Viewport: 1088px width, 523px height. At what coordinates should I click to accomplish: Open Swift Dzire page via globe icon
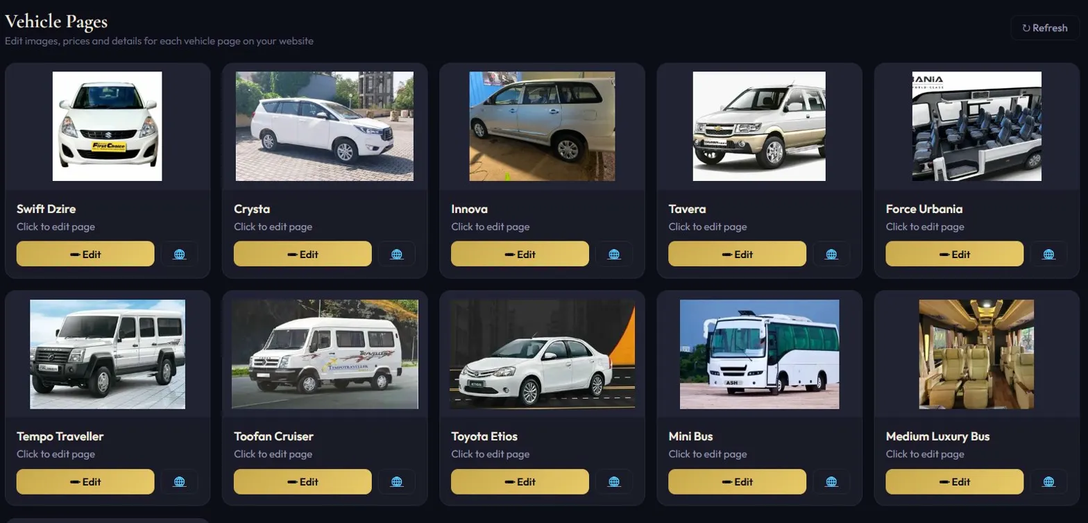click(180, 254)
